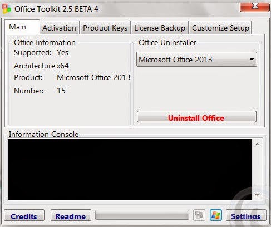Open the Activation tab
Image resolution: width=271 pixels, height=227 pixels.
tap(60, 28)
